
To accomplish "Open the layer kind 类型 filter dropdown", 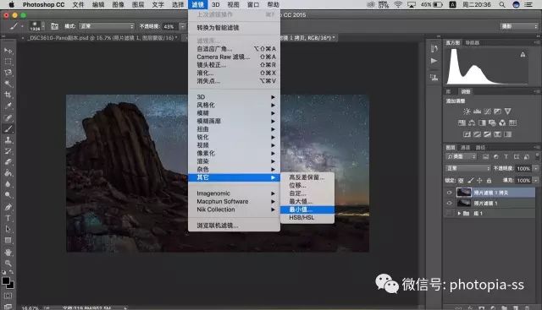I will (461, 157).
